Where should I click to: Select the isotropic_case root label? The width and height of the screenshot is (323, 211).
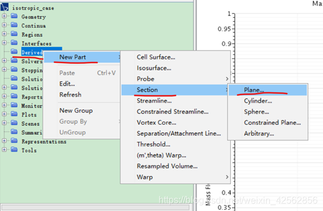tap(33, 8)
